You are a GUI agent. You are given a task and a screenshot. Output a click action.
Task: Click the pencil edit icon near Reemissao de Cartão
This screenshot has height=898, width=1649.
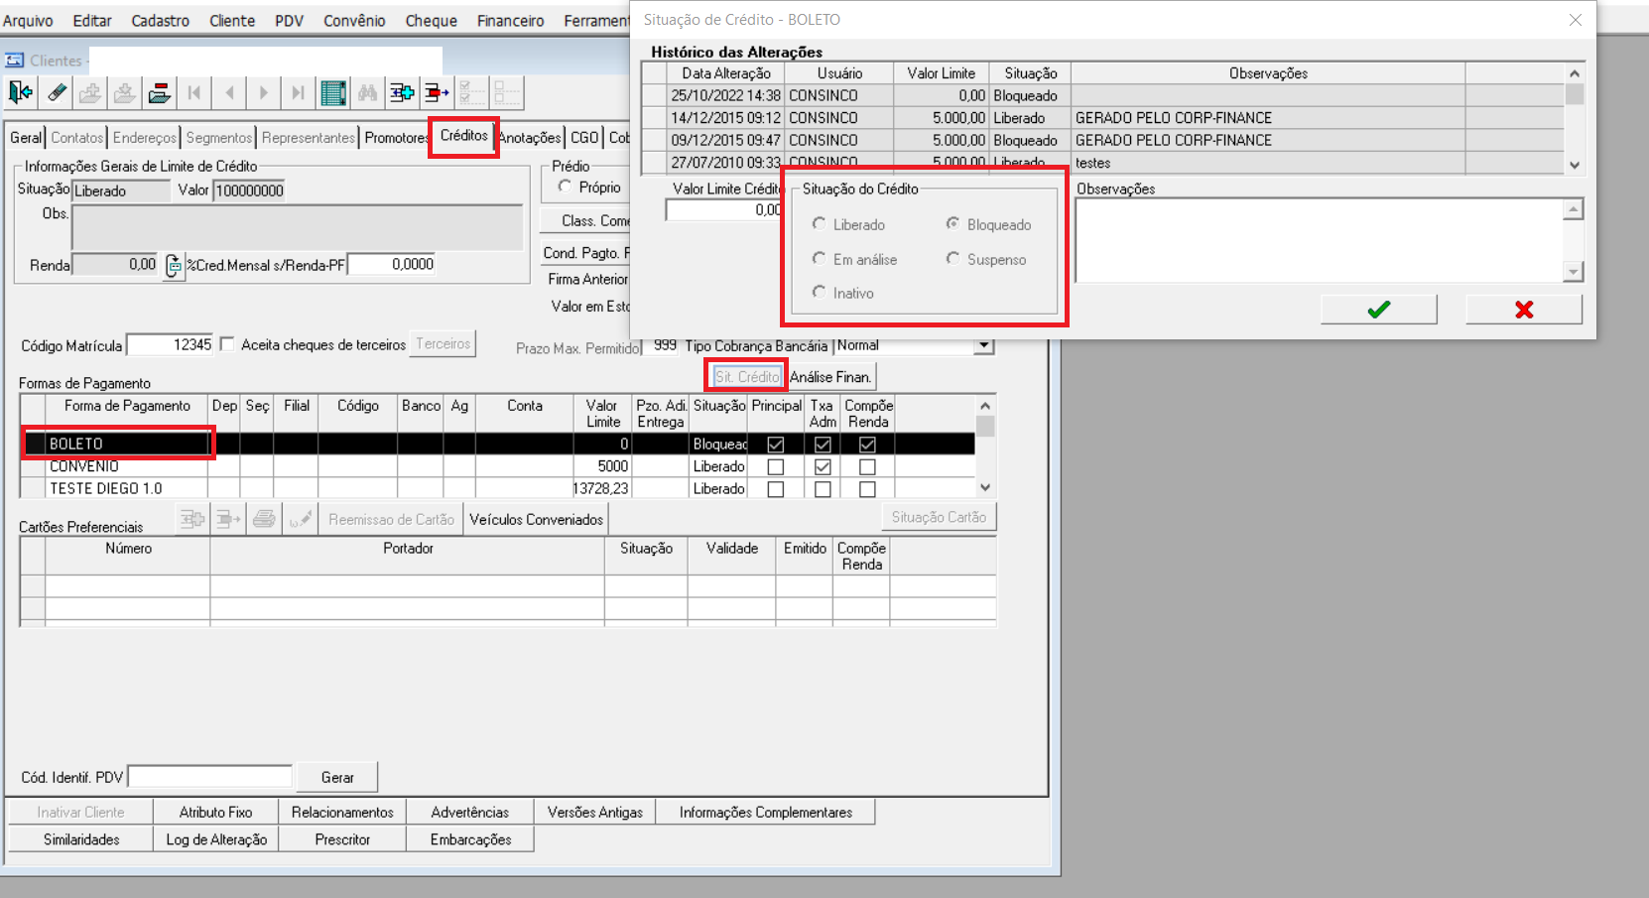pyautogui.click(x=301, y=518)
